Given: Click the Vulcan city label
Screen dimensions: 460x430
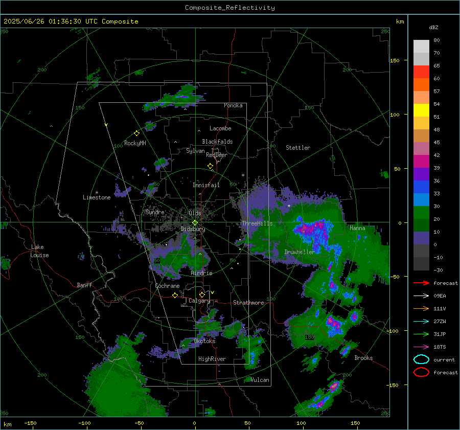Looking at the screenshot, I should click(x=260, y=380).
